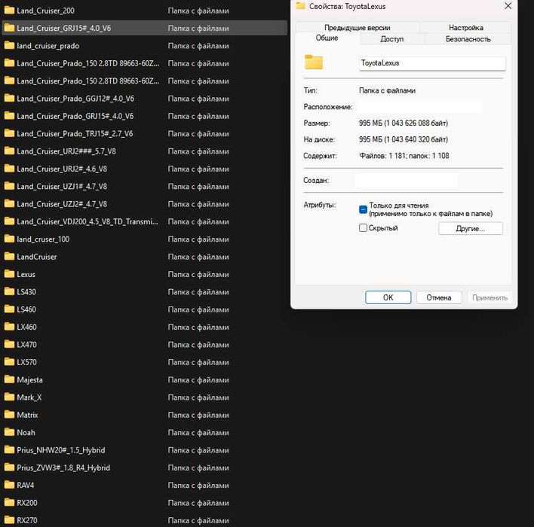Click the on-disk value '995 МБ (1 043 640 320 байт)'

(404, 139)
